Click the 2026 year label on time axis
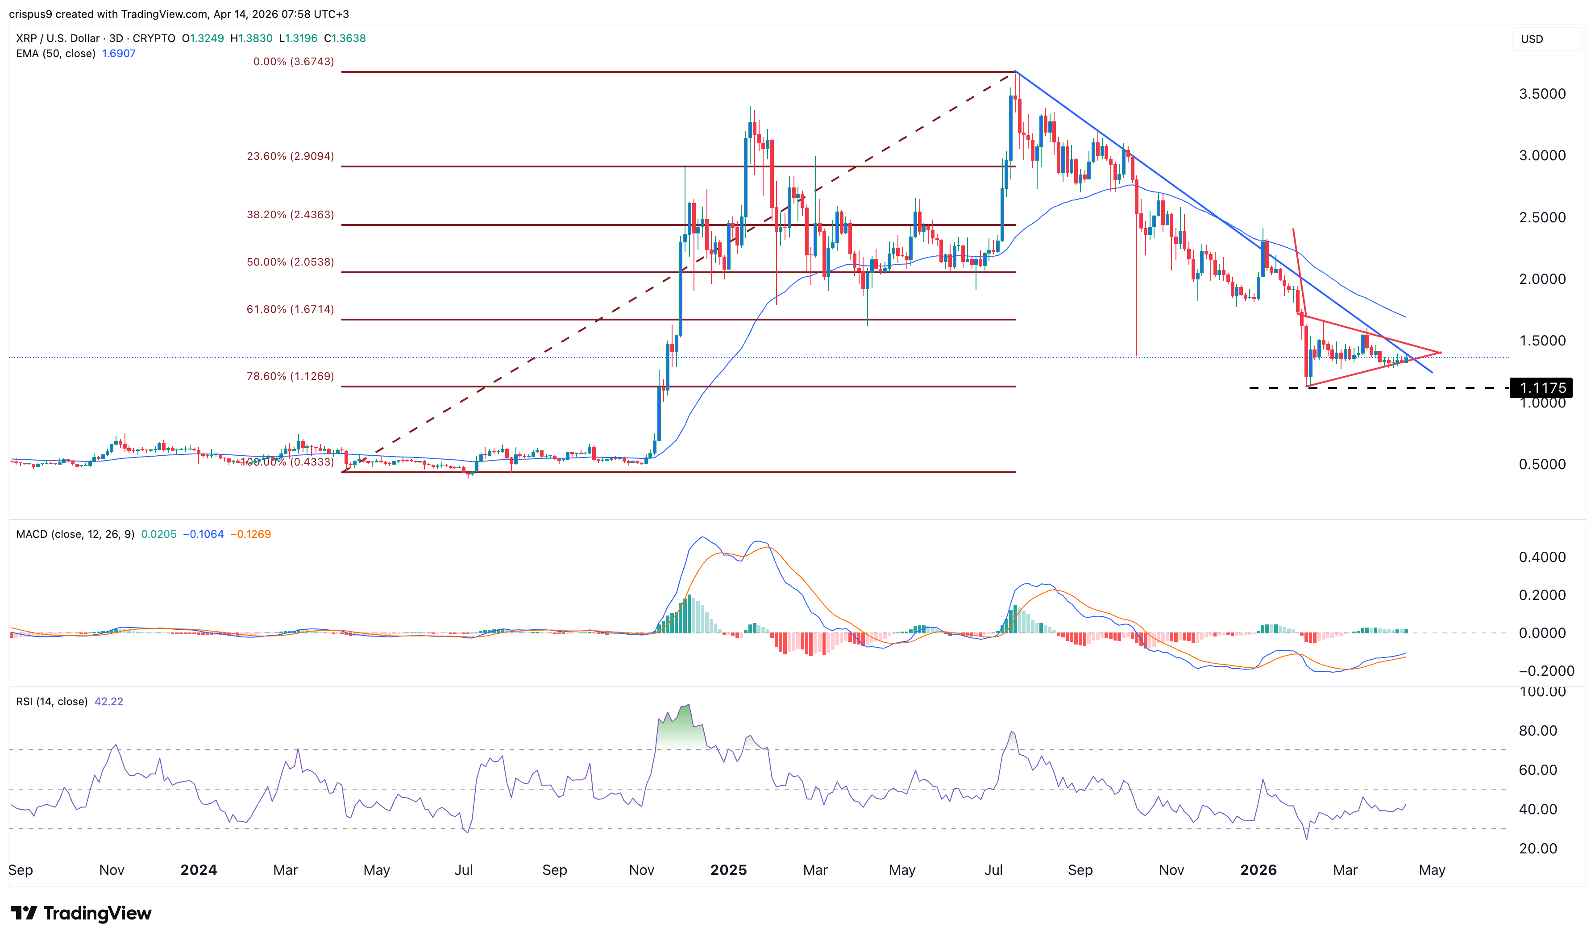The height and width of the screenshot is (940, 1595). click(x=1260, y=869)
